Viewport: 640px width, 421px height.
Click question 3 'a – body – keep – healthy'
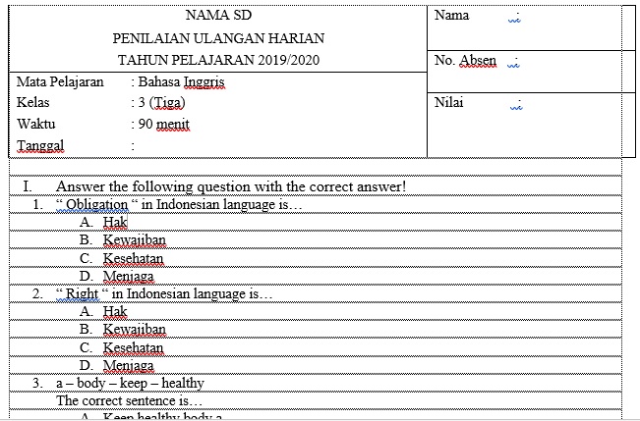point(130,383)
